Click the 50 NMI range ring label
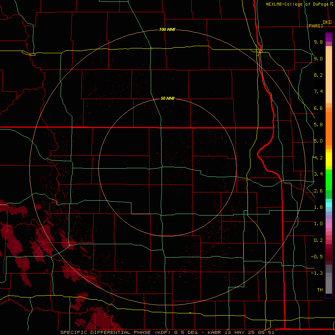Screen dimensions: 335x335 pyautogui.click(x=167, y=98)
